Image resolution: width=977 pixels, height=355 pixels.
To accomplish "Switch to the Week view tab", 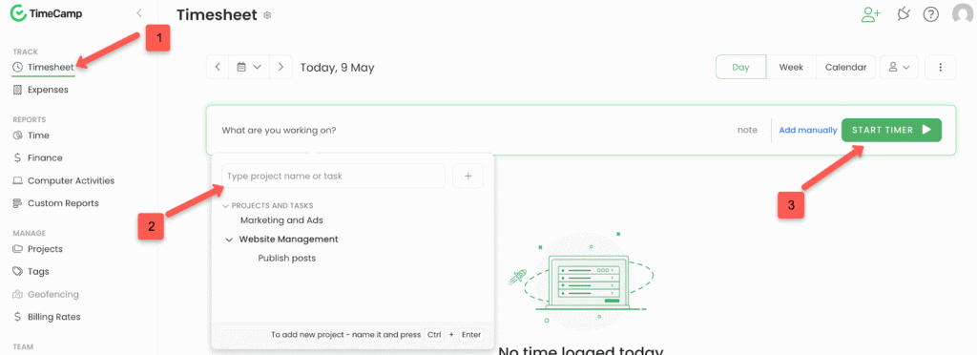I will (791, 67).
